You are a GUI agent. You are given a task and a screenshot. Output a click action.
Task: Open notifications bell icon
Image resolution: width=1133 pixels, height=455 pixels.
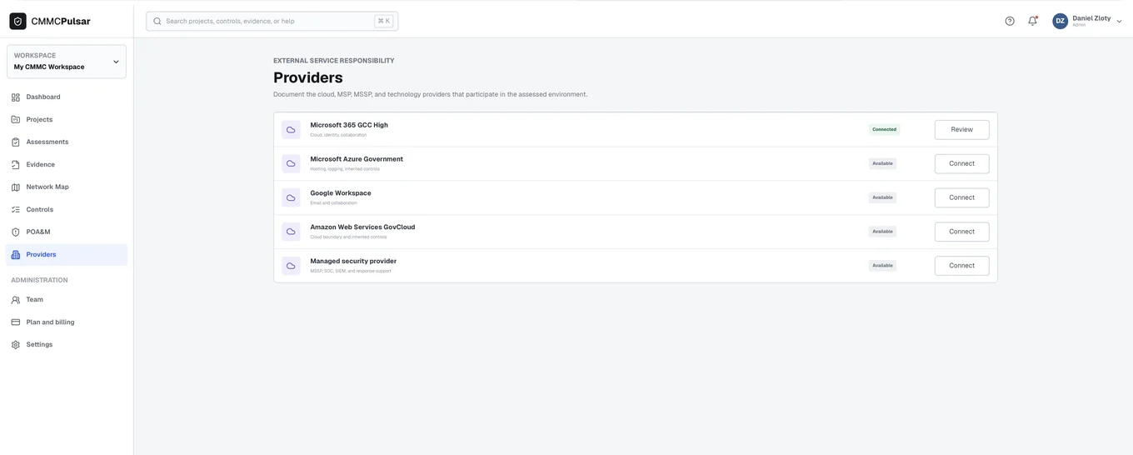(1033, 21)
